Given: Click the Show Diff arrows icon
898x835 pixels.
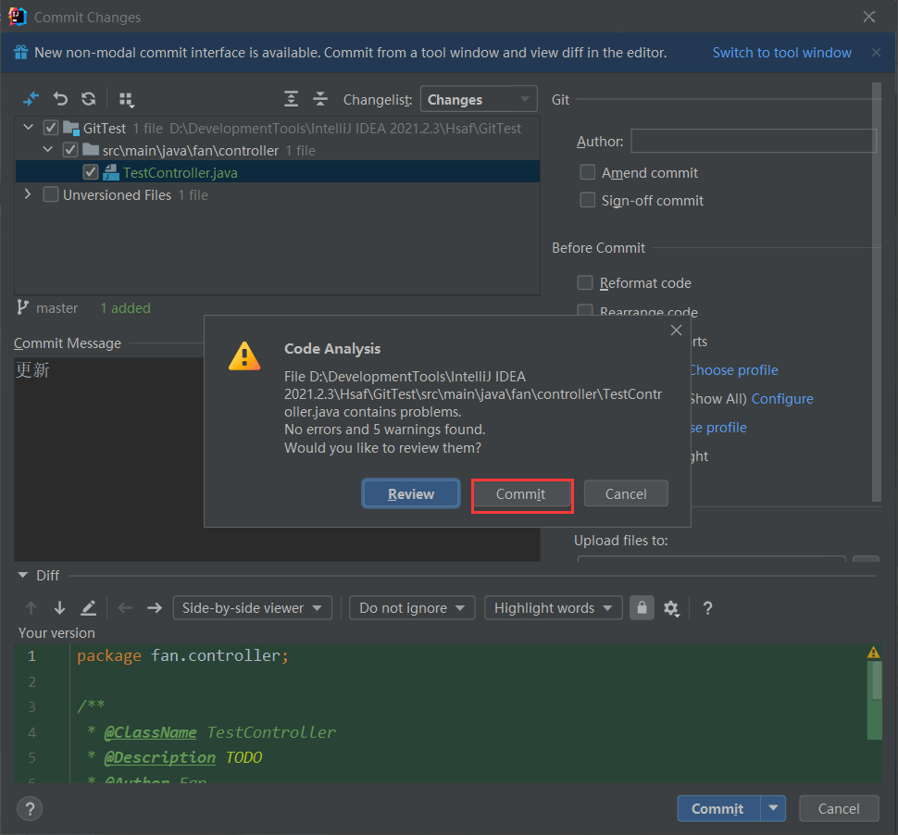Looking at the screenshot, I should [x=31, y=99].
